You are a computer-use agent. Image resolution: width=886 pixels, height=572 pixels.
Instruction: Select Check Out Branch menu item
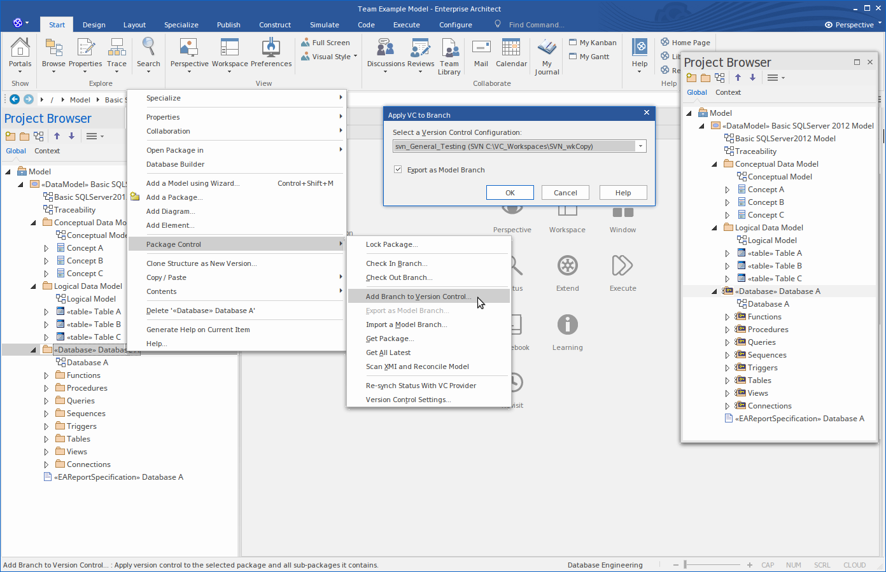coord(398,277)
